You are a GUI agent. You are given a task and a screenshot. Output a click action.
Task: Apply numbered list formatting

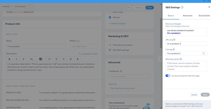[63, 59]
